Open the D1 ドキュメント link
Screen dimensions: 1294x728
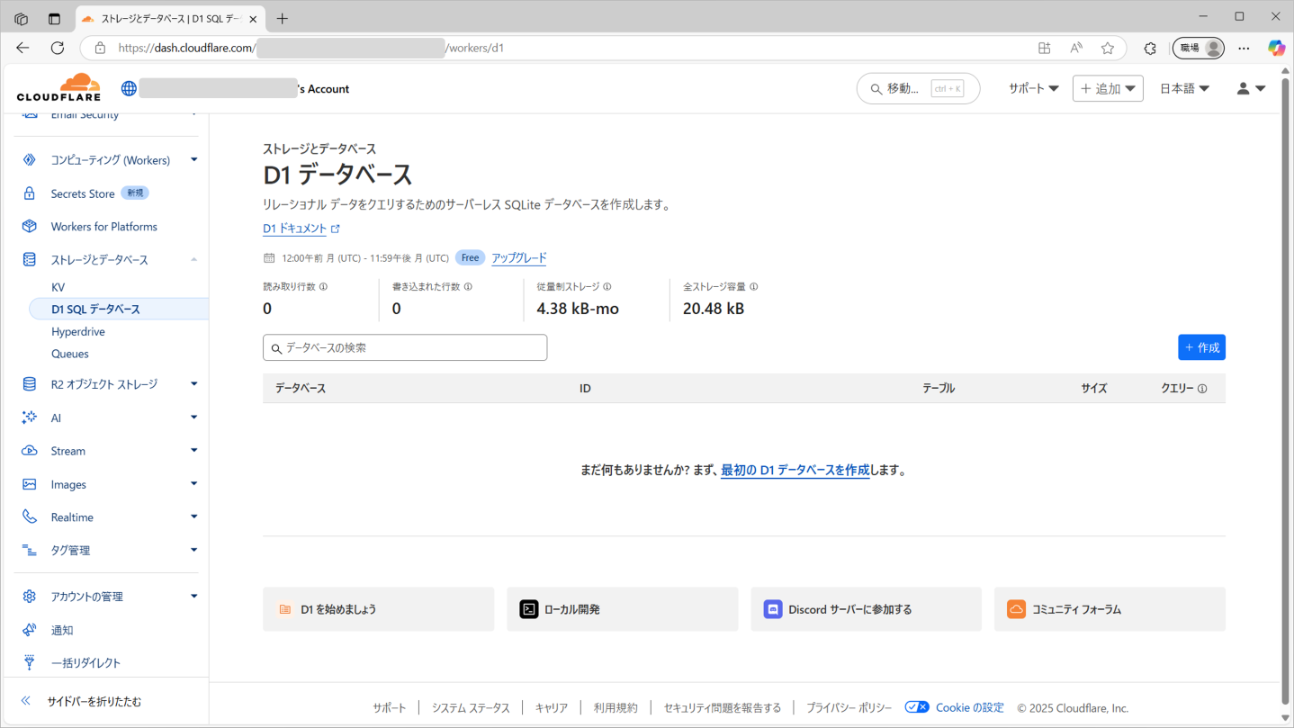[301, 229]
